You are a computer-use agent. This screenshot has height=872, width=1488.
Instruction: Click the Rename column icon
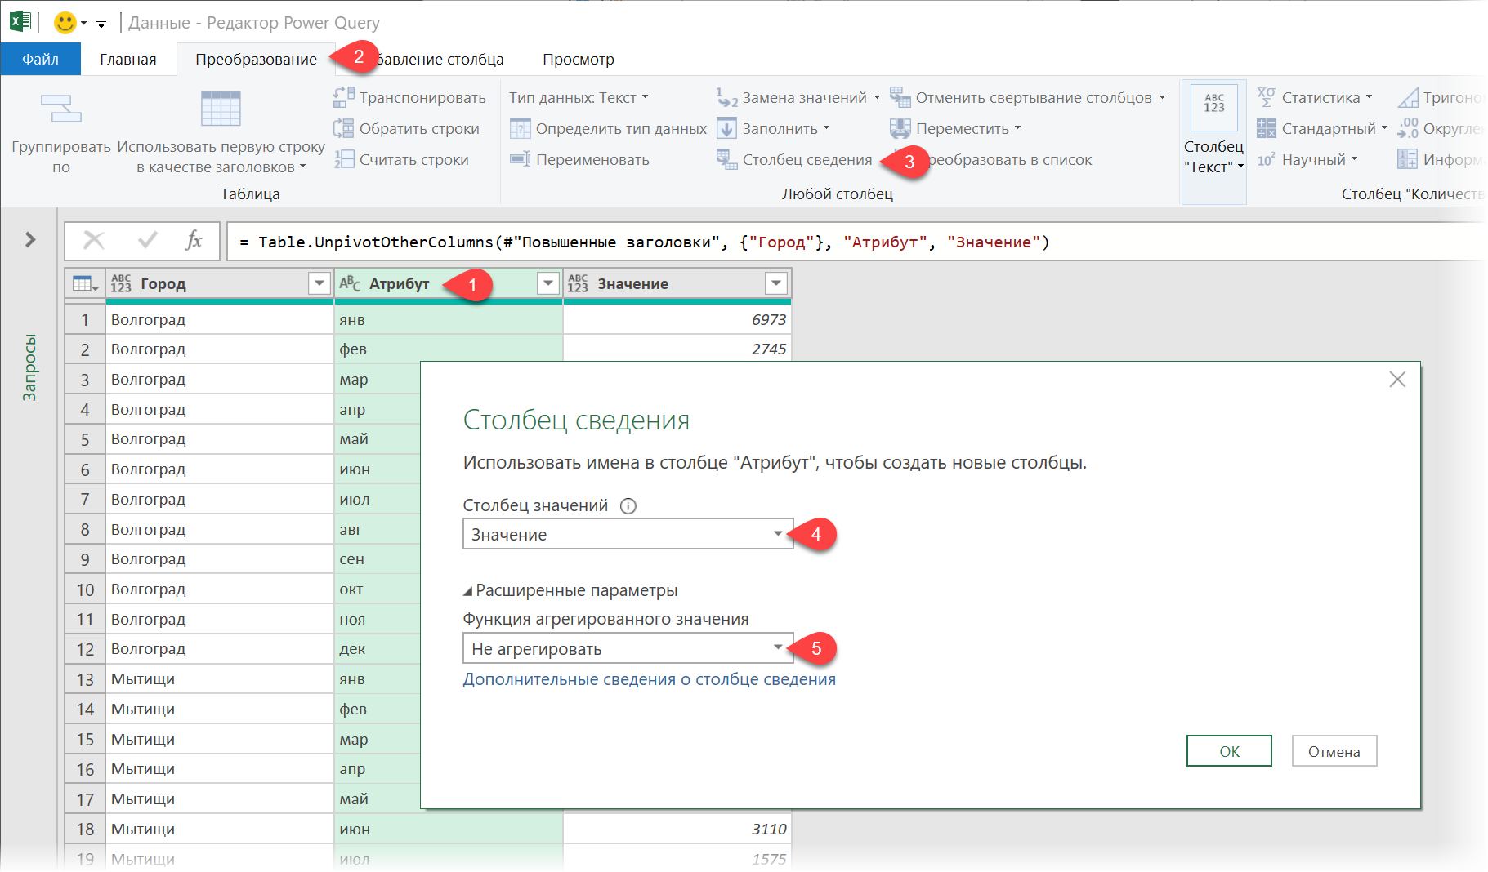(521, 159)
